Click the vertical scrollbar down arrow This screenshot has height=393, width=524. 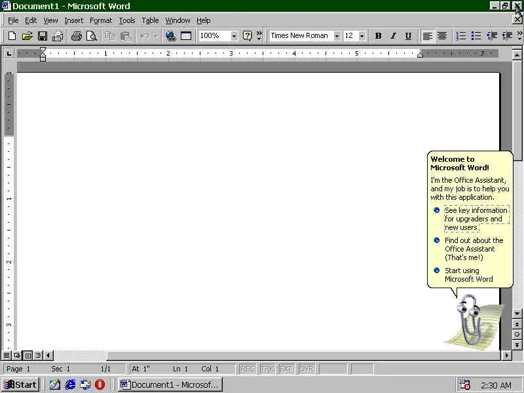coord(517,314)
